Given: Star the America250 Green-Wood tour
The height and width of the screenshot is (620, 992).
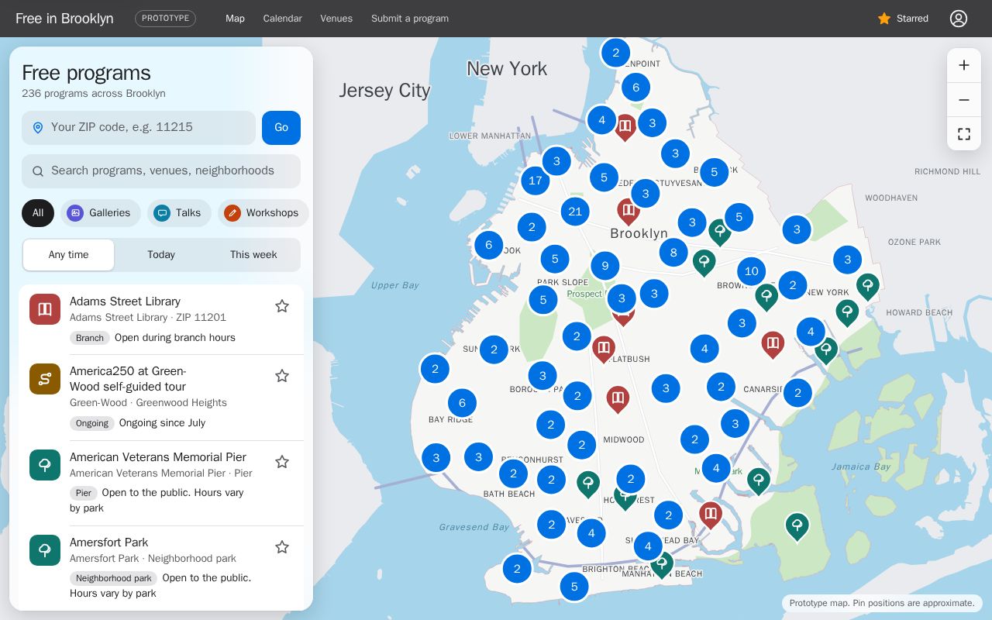Looking at the screenshot, I should [282, 376].
